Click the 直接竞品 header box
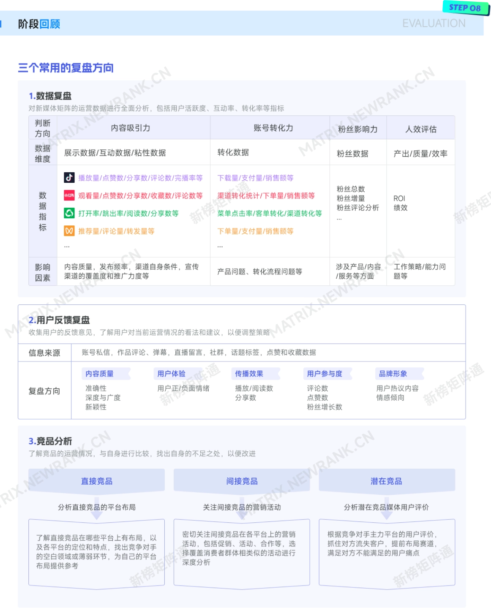 click(x=97, y=481)
